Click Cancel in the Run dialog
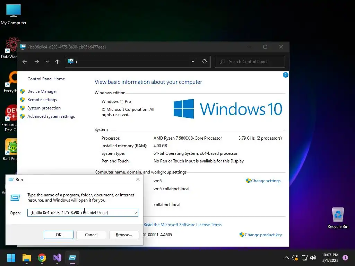Image resolution: width=355 pixels, height=266 pixels. pyautogui.click(x=91, y=235)
